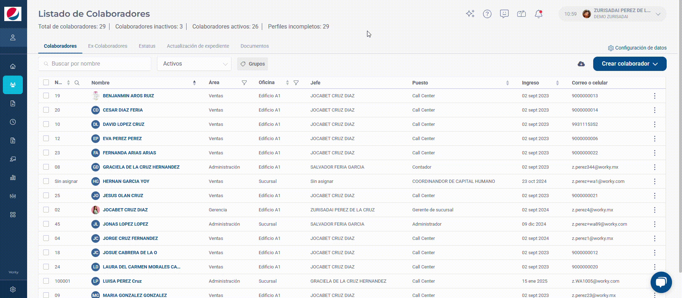The image size is (682, 298).
Task: Open the home icon in sidebar
Action: [x=13, y=66]
